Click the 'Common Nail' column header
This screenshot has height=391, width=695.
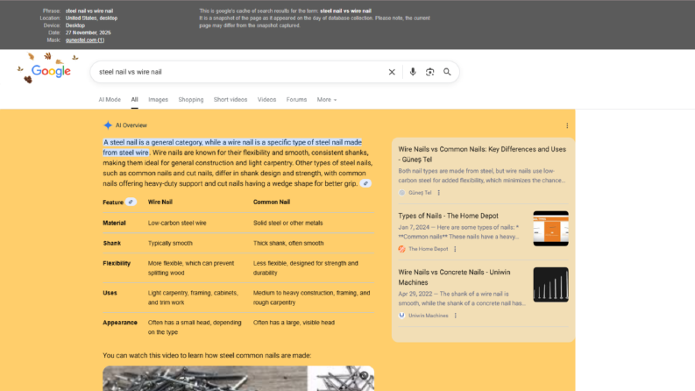(x=272, y=202)
